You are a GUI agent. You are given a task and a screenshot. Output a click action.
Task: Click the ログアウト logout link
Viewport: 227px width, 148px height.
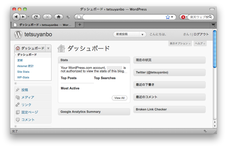pyautogui.click(x=201, y=34)
